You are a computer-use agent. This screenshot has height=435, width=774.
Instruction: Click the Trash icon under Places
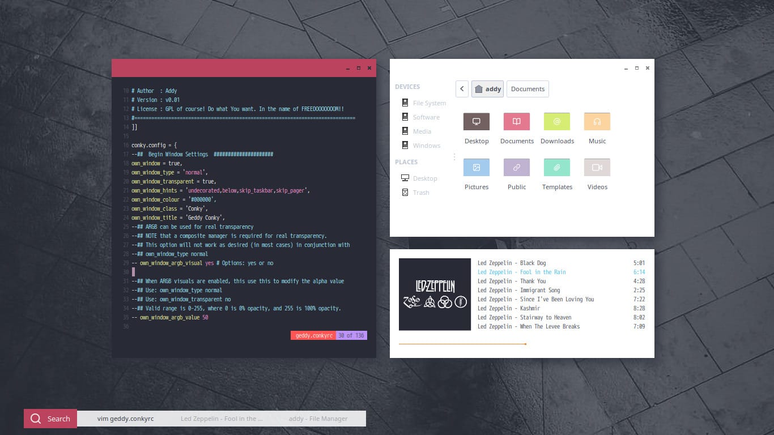[405, 192]
